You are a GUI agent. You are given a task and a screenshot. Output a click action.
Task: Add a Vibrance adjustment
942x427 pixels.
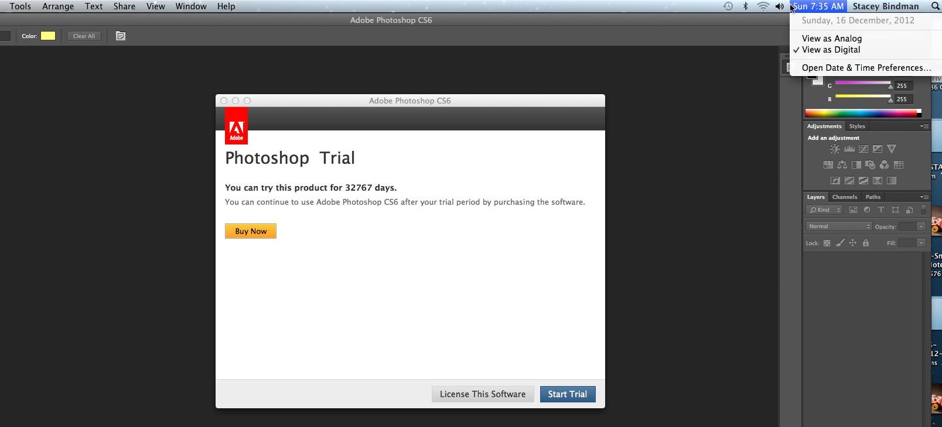(x=892, y=149)
